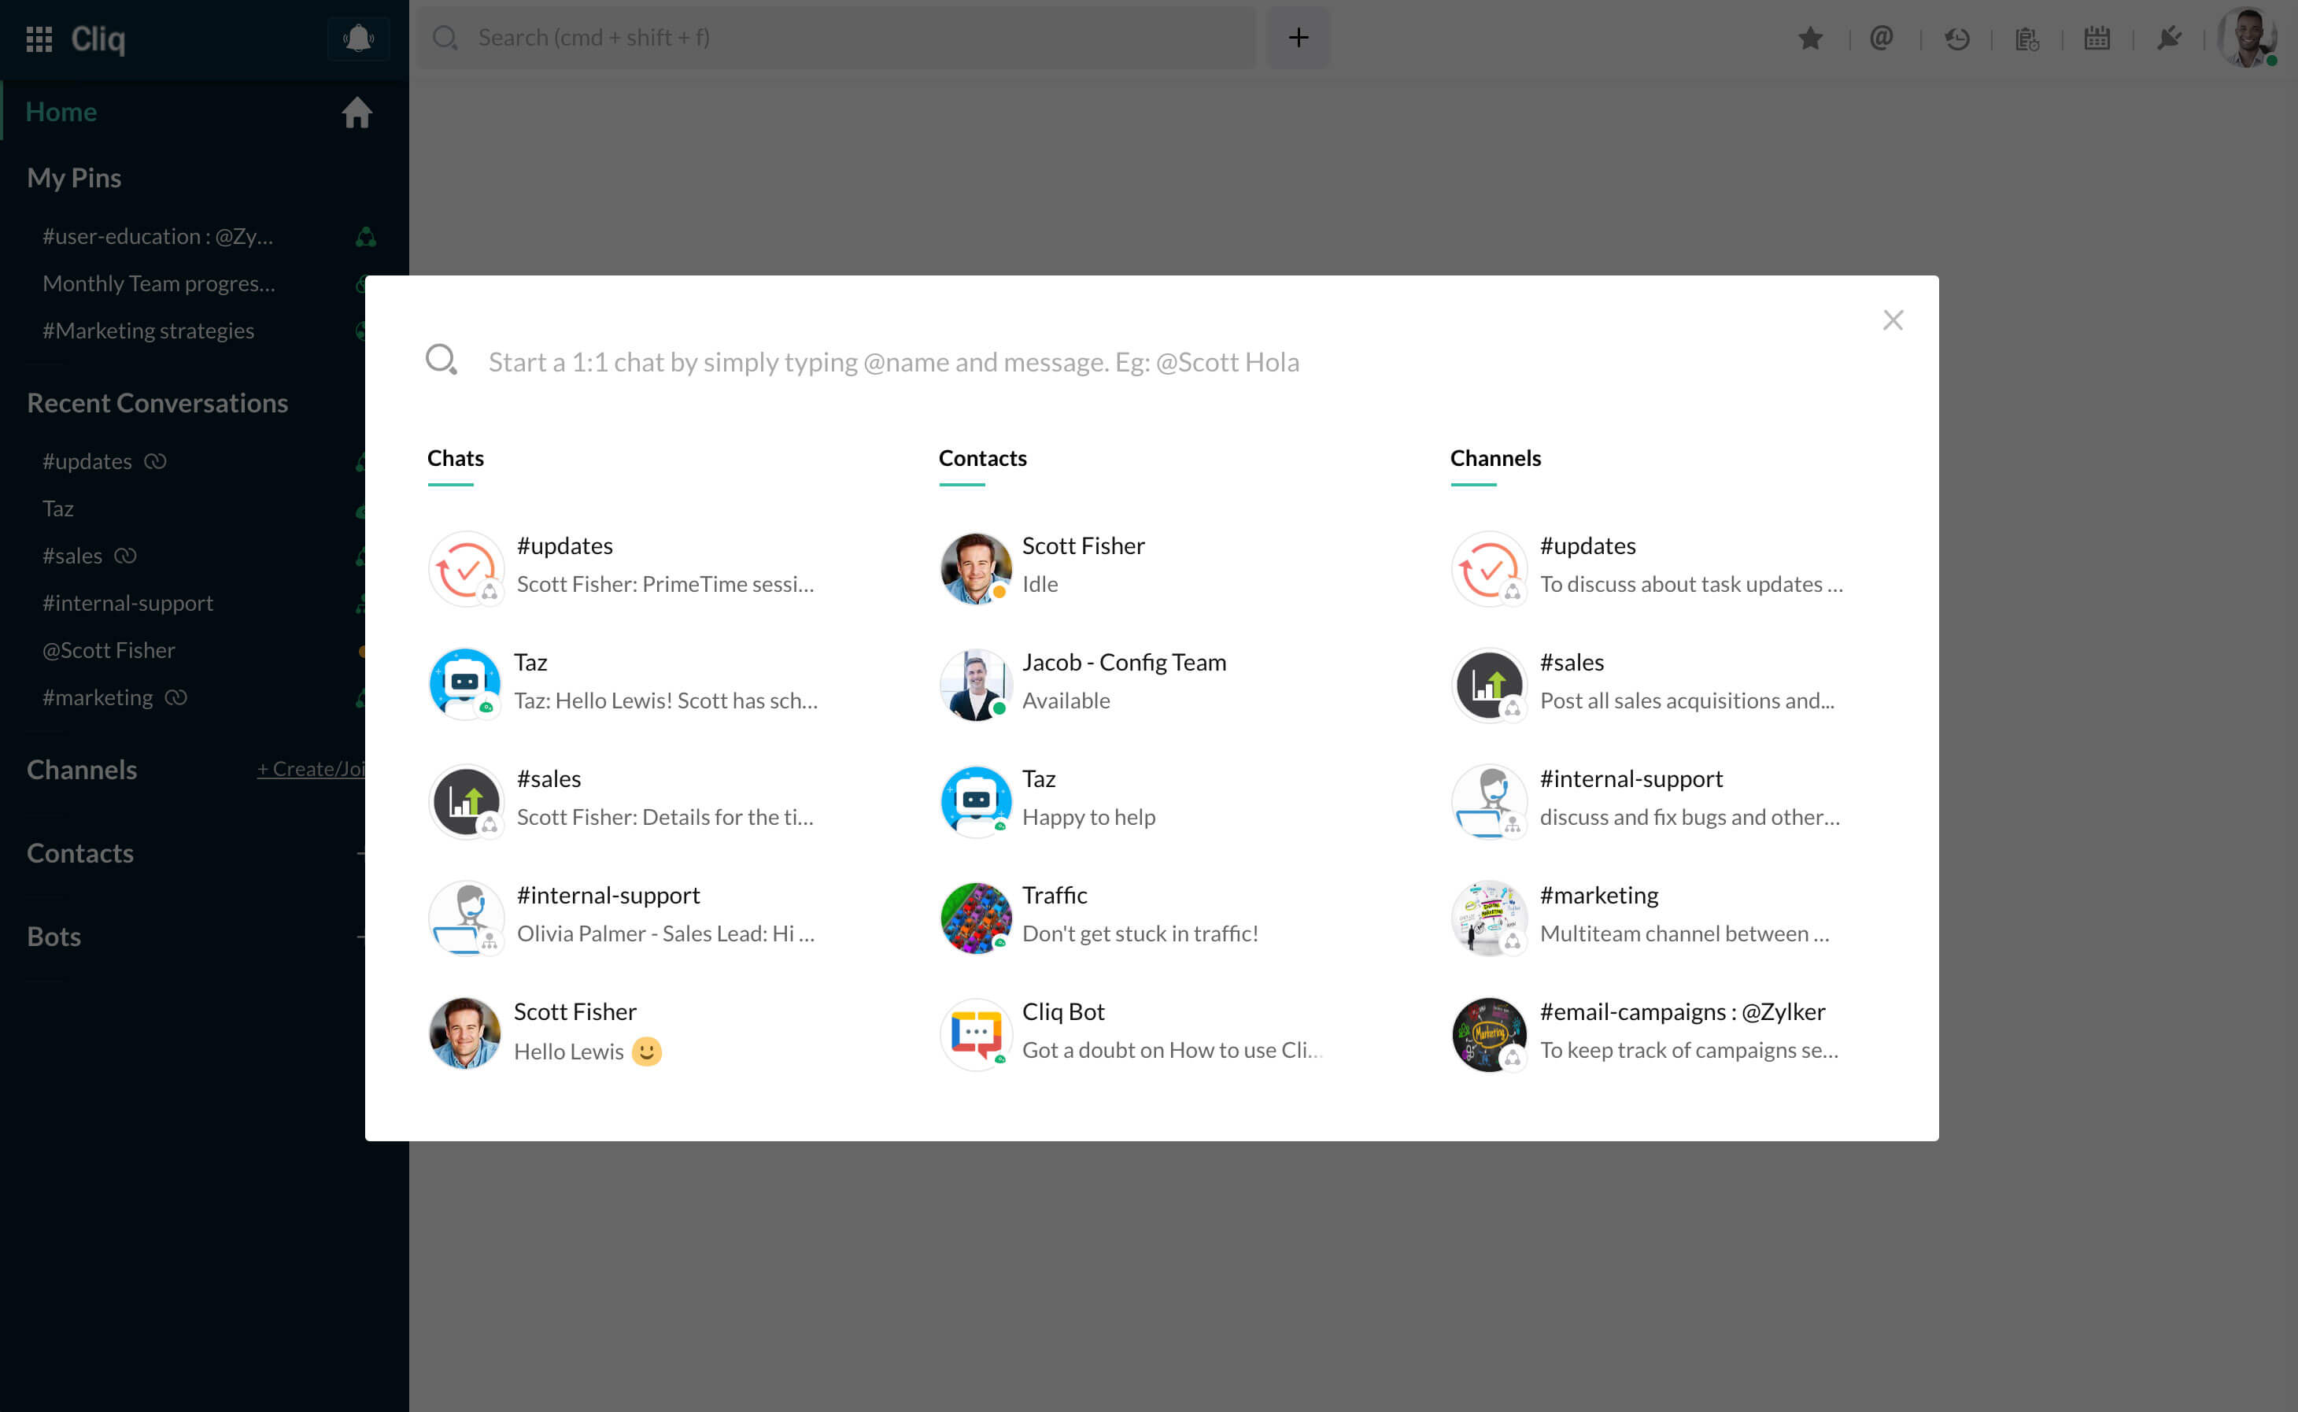Click the search magnifier in dialog
This screenshot has height=1412, width=2298.
441,360
